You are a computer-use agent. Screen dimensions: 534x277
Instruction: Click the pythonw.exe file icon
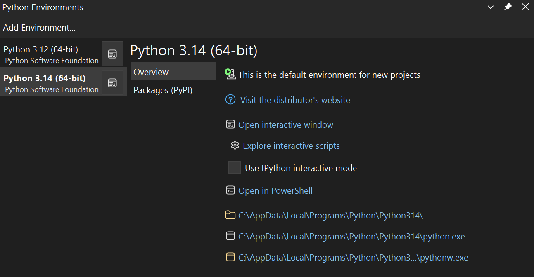click(x=230, y=257)
